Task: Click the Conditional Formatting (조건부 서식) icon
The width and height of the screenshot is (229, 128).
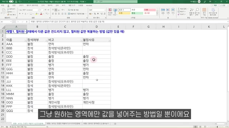Action: (110, 10)
